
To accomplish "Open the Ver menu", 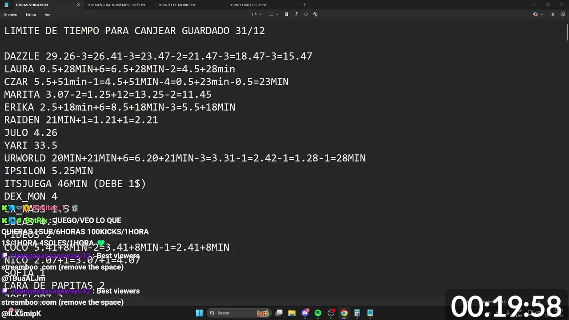I will (x=48, y=15).
